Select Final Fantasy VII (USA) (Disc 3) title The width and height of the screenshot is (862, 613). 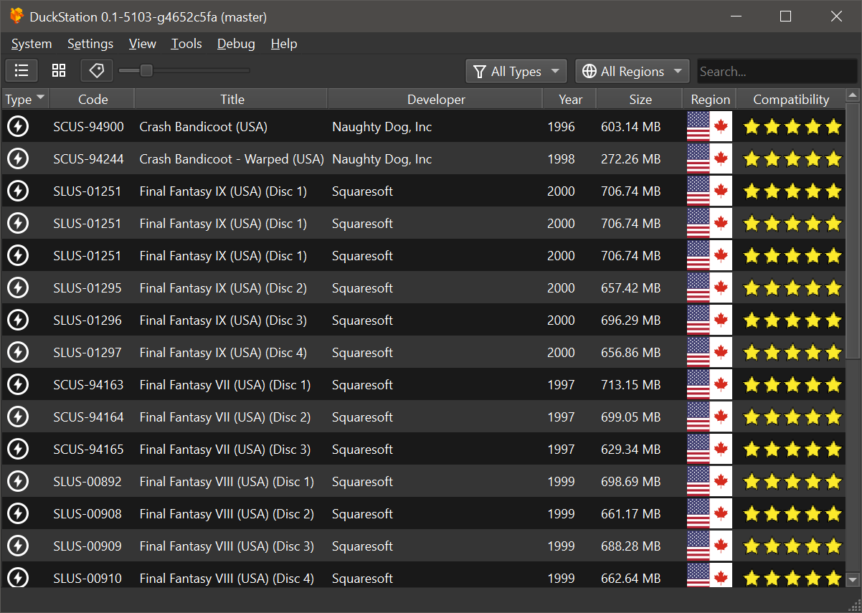[x=225, y=450]
